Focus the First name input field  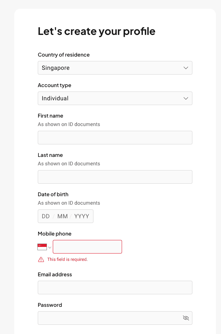point(115,137)
